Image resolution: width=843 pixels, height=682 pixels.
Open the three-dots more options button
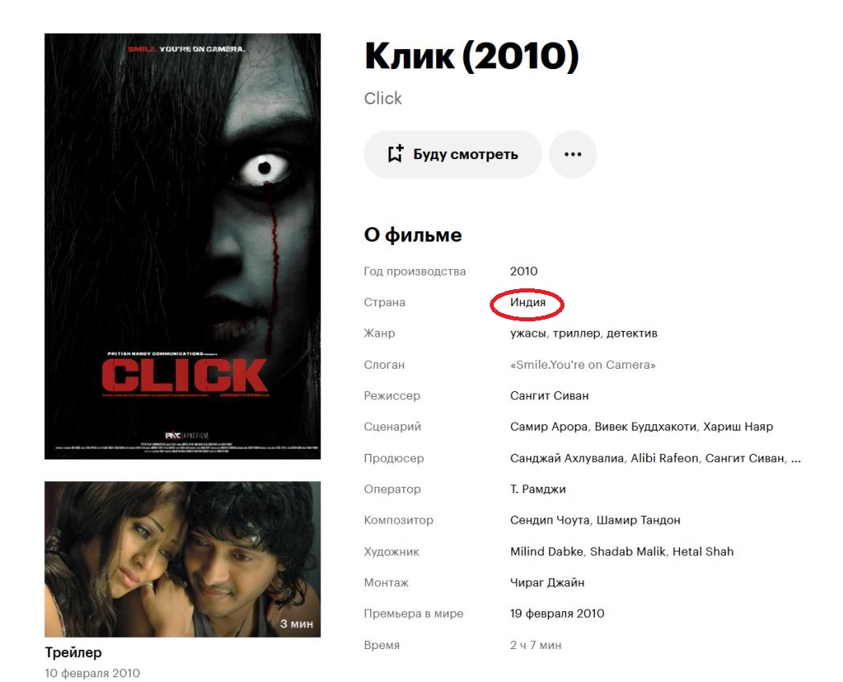click(572, 154)
